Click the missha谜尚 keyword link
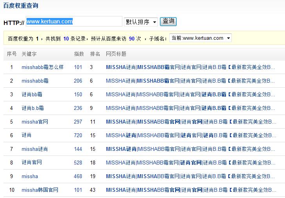The width and height of the screenshot is (285, 198). click(35, 149)
